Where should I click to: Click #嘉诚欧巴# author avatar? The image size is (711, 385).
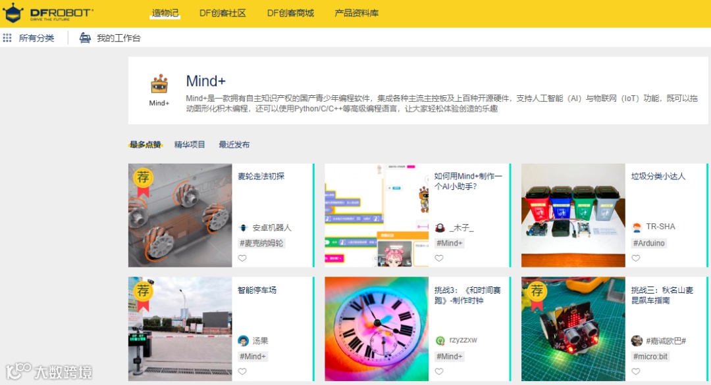click(x=637, y=341)
